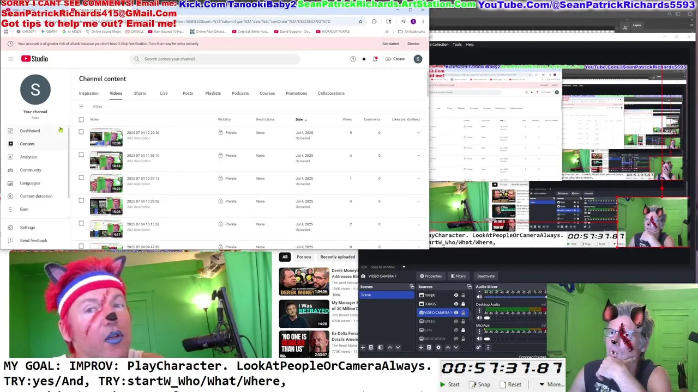Click the YouTube Studio logo
This screenshot has height=392, width=698.
click(34, 59)
